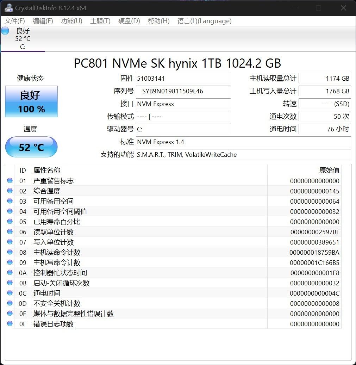Click status orb for row 01 严重警告标志
Screen dimensions: 356x365
pyautogui.click(x=10, y=180)
